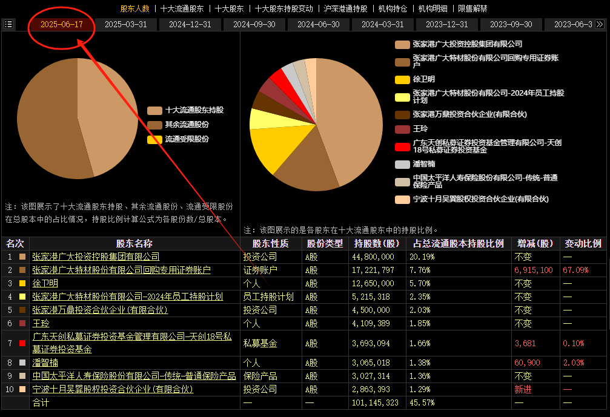Viewport: 610px width, 417px height.
Task: Open 十大股东持股变动 tab
Action: click(283, 8)
